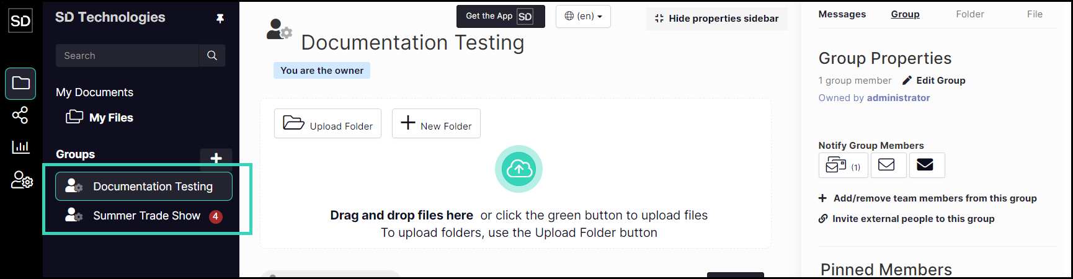Notify members with the outlined envelope icon
Viewport: 1073px width, 279px height.
pos(888,165)
